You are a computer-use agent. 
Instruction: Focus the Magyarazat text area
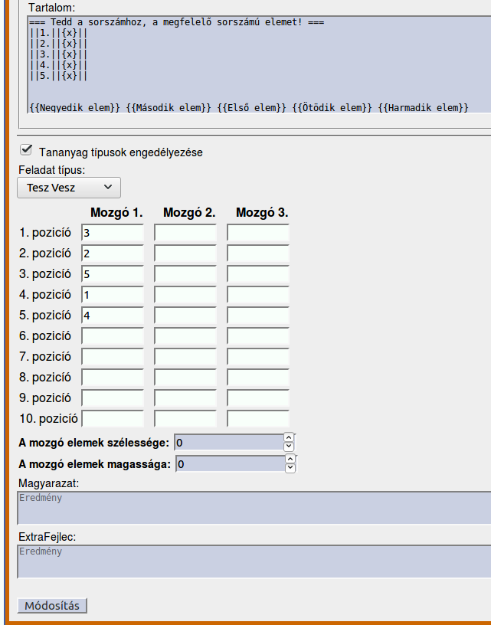click(253, 508)
